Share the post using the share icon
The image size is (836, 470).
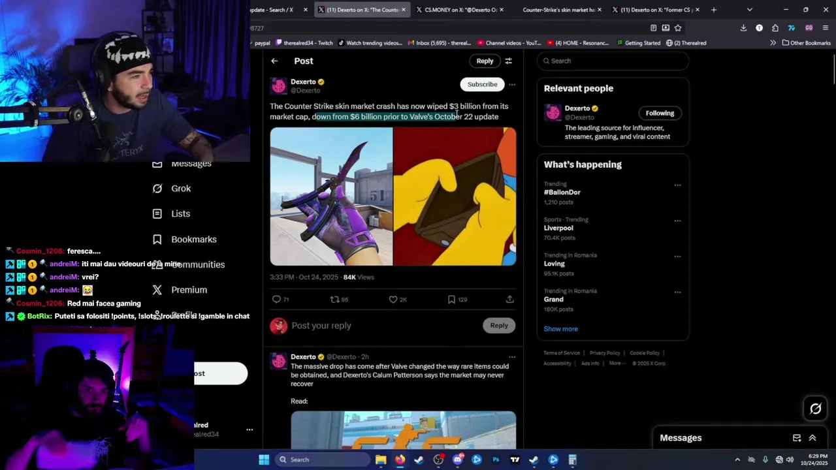509,299
